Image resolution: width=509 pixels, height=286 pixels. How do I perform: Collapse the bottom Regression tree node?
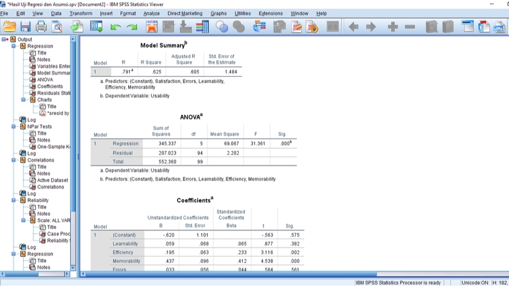pos(13,254)
